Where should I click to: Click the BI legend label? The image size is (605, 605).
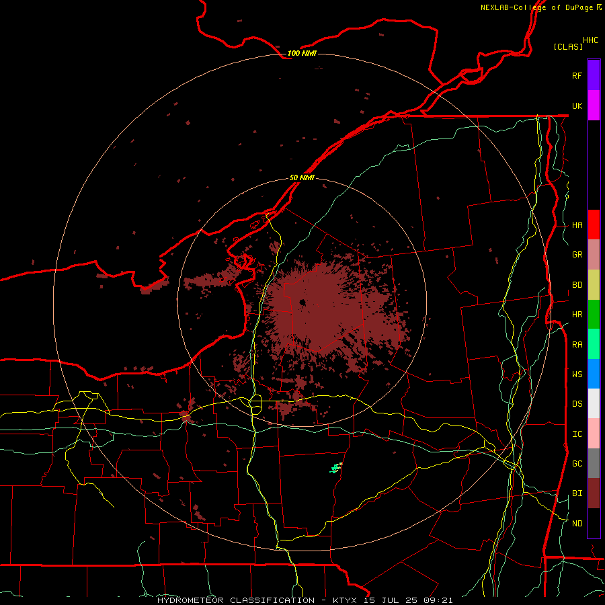[x=577, y=493]
